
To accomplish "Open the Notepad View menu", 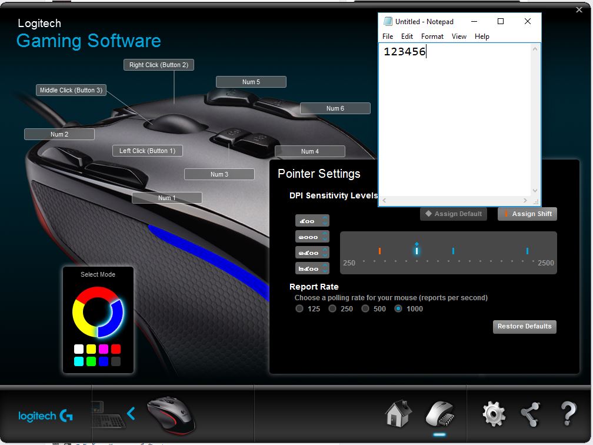I will pyautogui.click(x=459, y=36).
